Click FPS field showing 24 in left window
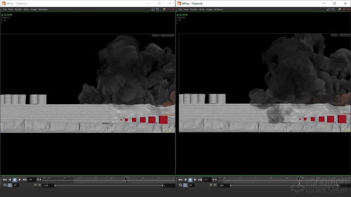Screen dimensions: 351x197 (x=16, y=185)
